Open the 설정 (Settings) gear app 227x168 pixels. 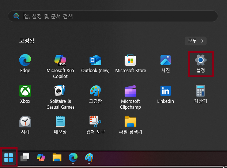(201, 63)
